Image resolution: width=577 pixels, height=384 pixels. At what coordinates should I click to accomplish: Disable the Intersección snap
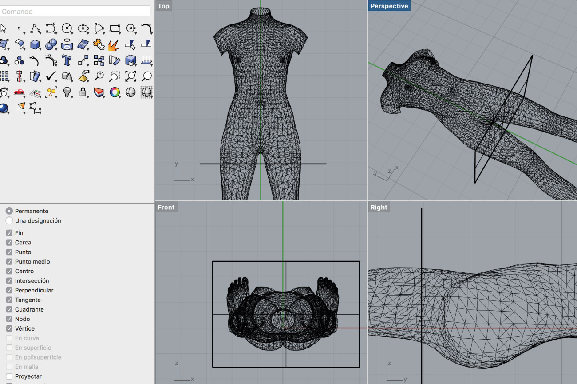pos(9,281)
